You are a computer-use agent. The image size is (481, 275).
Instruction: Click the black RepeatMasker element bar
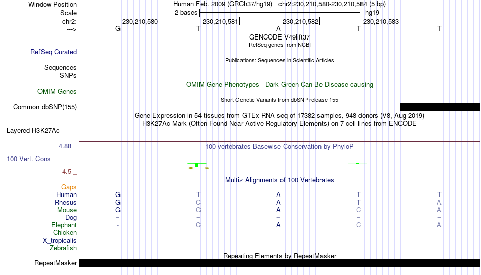[x=280, y=263]
